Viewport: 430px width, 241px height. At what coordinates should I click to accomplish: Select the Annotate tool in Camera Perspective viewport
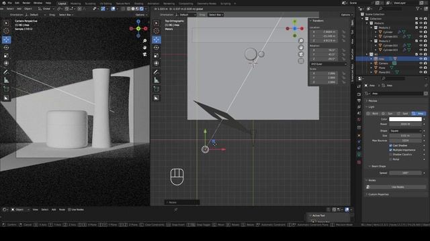[6, 72]
